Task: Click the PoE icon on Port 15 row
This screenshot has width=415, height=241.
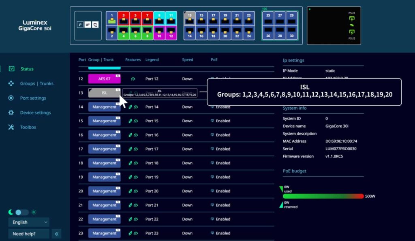Action: (x=212, y=121)
